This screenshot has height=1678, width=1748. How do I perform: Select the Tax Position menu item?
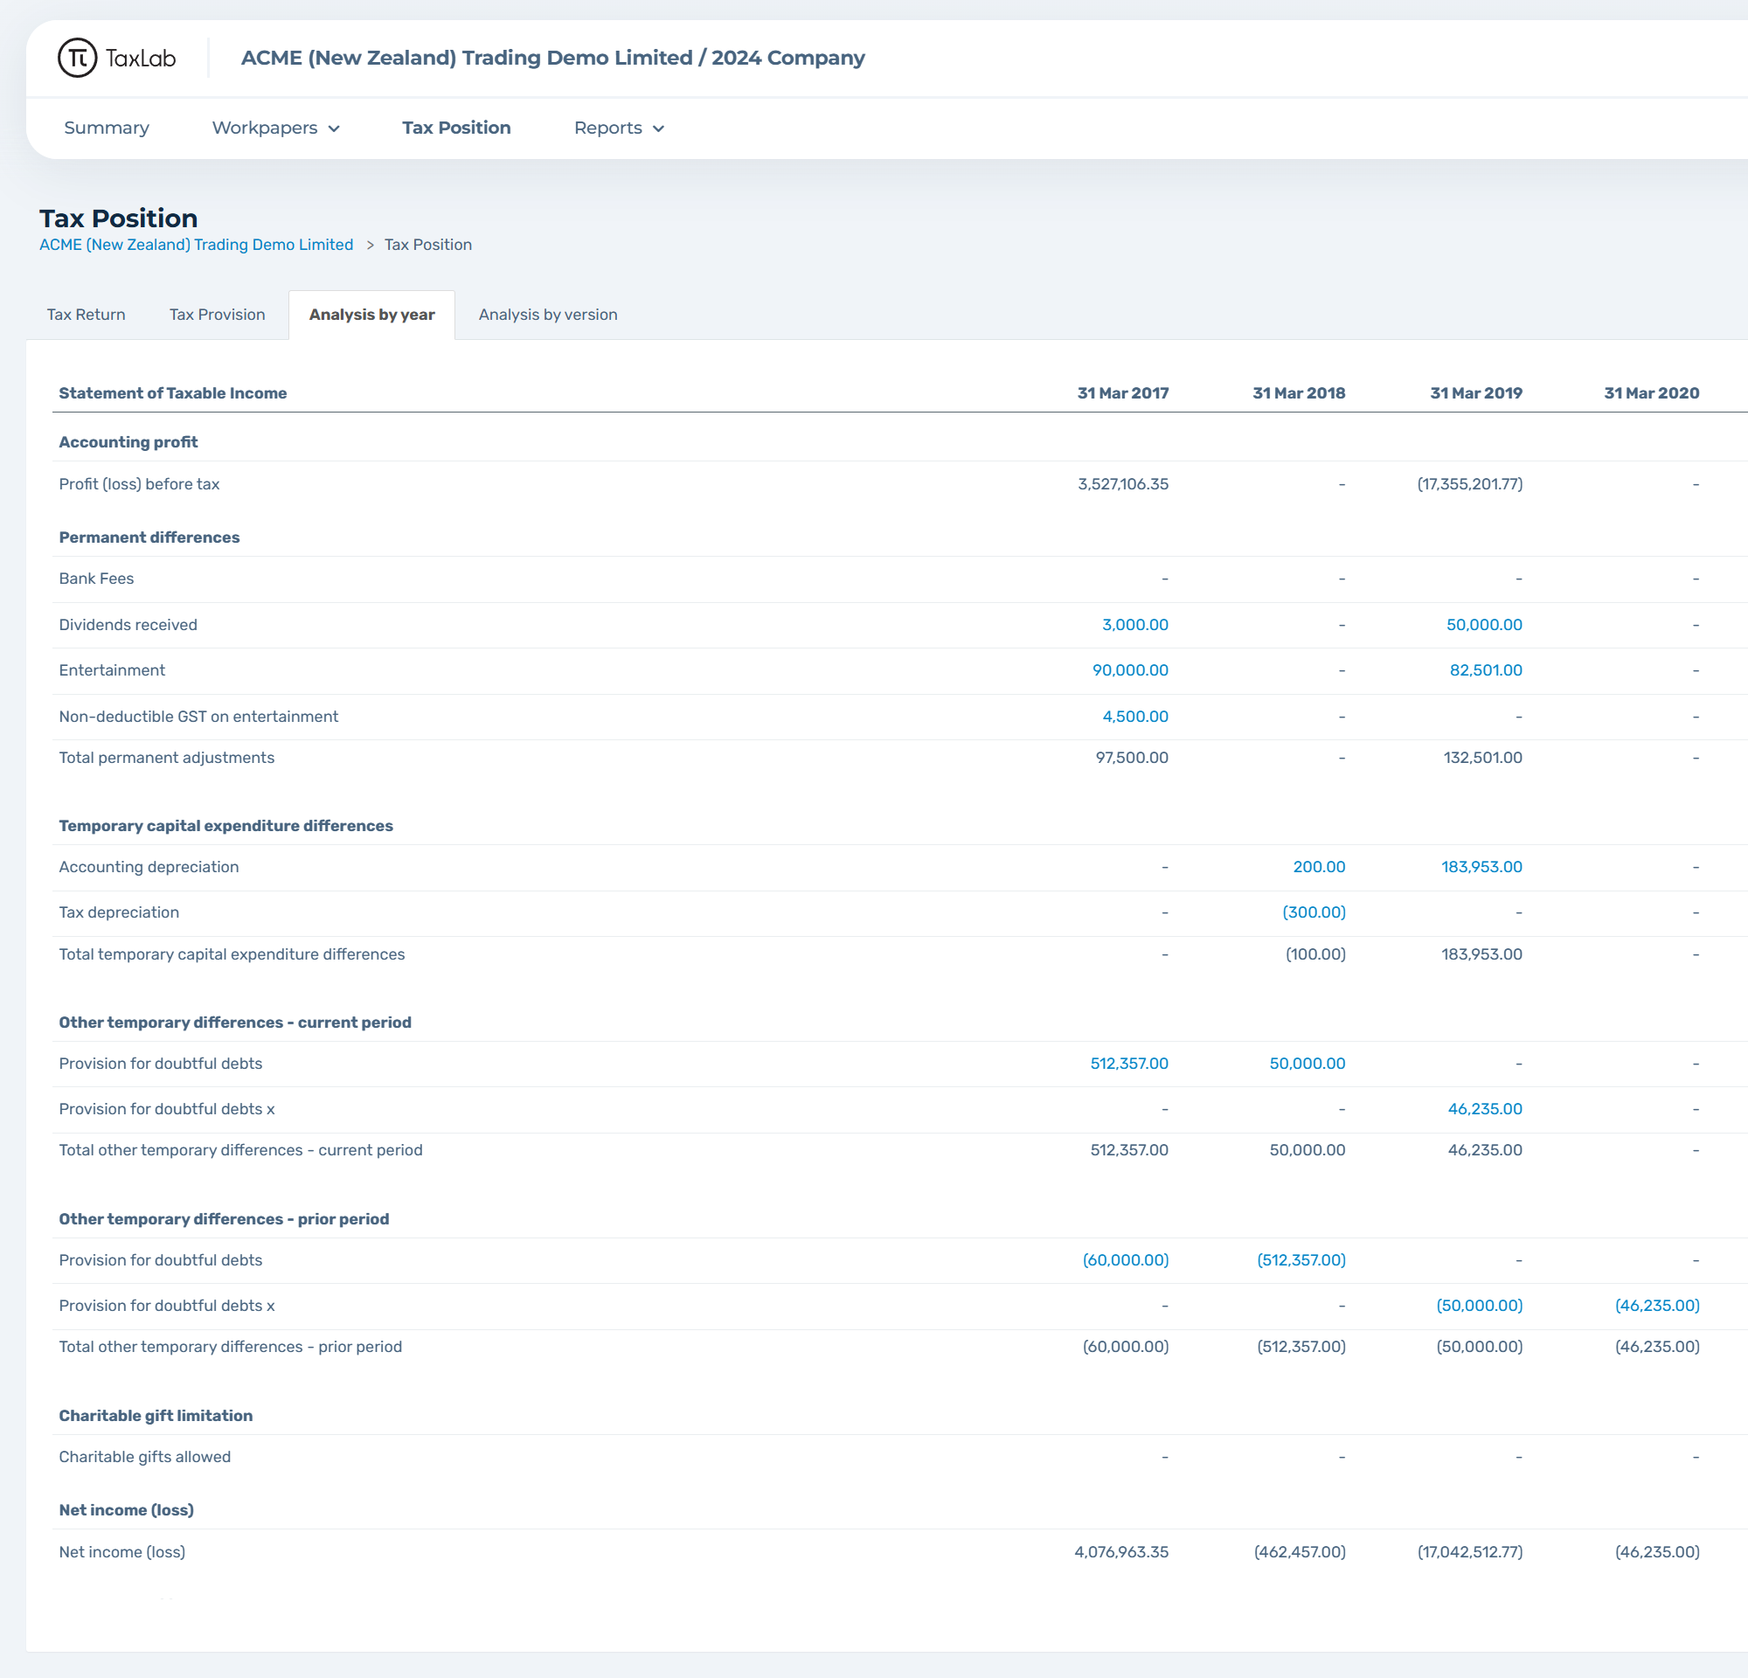tap(455, 128)
